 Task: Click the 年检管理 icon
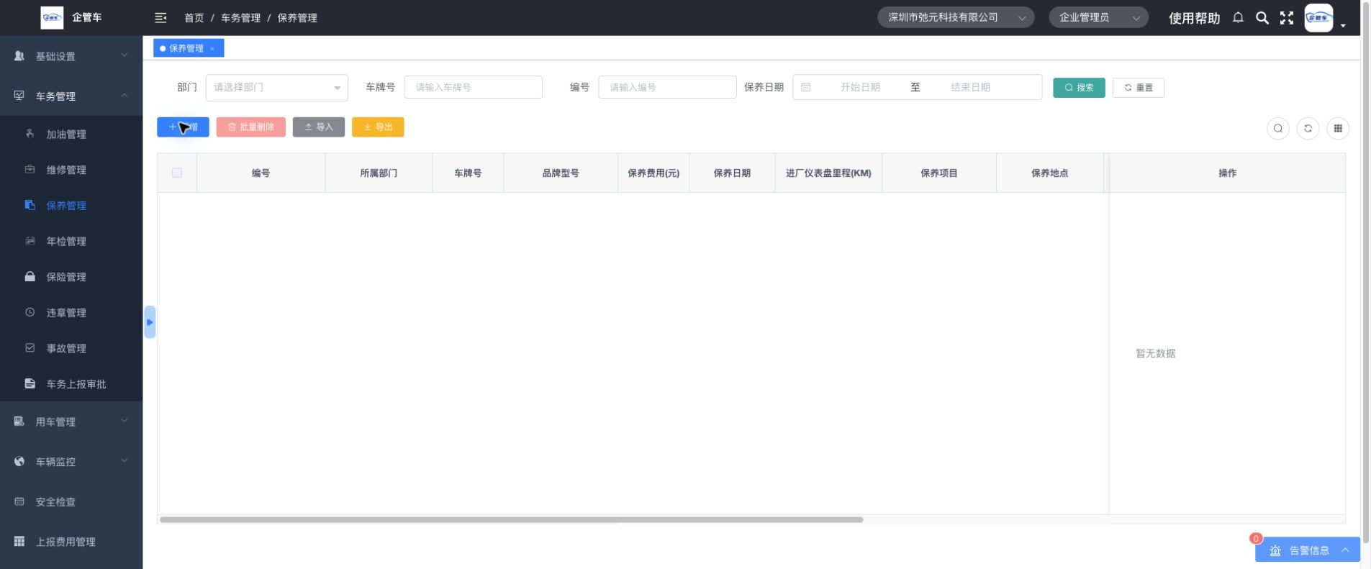(x=30, y=241)
